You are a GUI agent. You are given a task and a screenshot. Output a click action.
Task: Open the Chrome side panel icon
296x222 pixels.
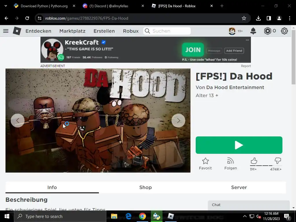269,18
